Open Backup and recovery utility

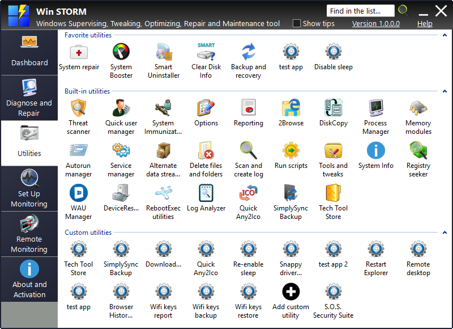[x=248, y=53]
